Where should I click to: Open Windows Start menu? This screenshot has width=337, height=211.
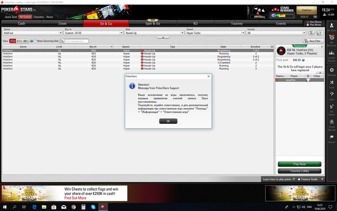5,207
